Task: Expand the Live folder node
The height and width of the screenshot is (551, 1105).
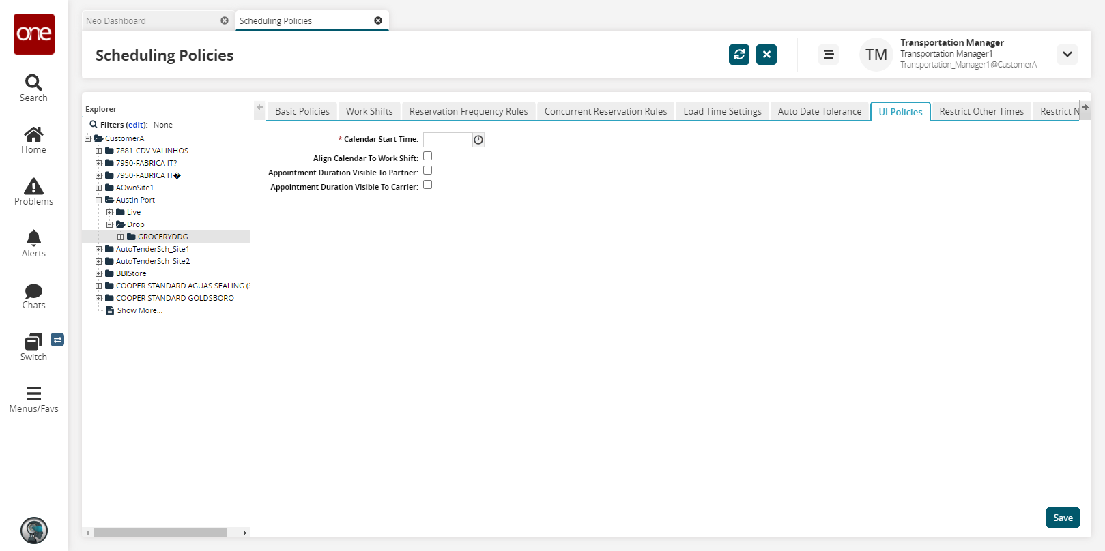Action: point(109,212)
